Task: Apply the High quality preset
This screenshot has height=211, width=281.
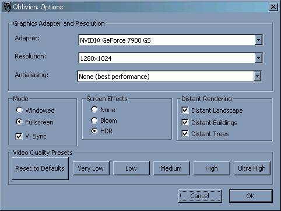Action: 212,168
